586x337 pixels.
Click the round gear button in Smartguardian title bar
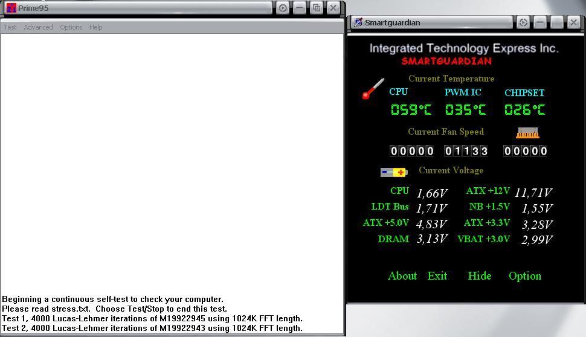point(523,23)
